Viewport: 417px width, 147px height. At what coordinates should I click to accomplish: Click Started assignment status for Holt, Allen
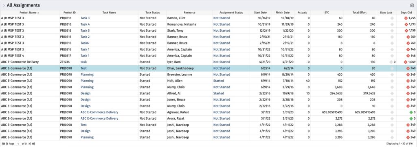pos(219,81)
